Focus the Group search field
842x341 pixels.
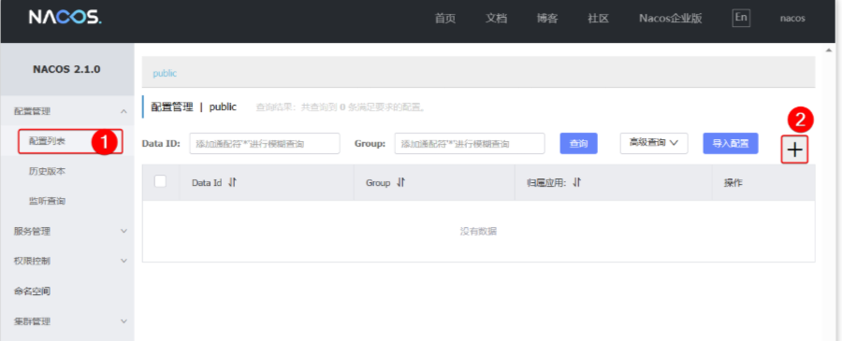(x=470, y=143)
